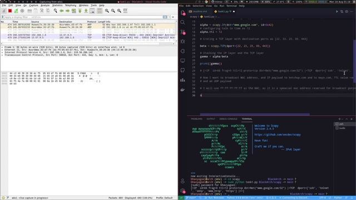Reset Wireshark text zoom to normal size
Viewport: 356px width, 200px height.
pos(119,11)
